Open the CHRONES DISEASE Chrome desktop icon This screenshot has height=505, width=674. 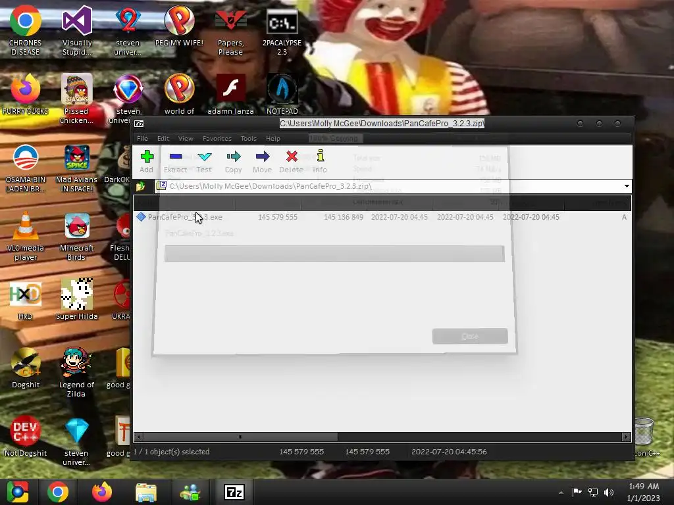click(26, 30)
